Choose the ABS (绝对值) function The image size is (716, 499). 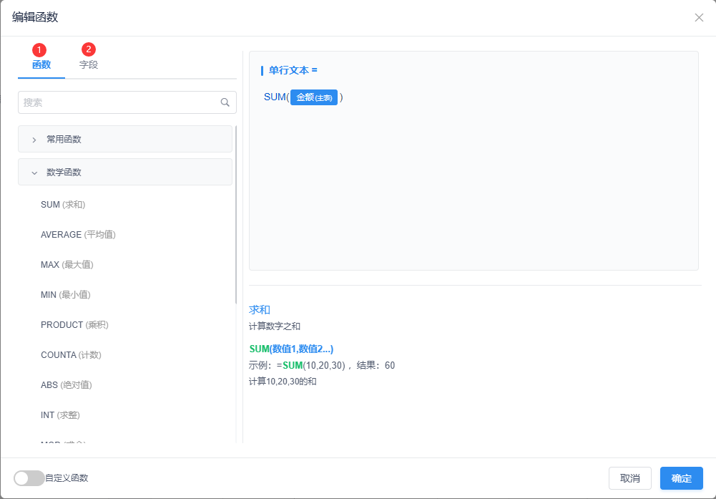[x=67, y=385]
